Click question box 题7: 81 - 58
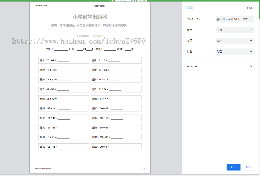The width and height of the screenshot is (260, 176). tap(64, 89)
